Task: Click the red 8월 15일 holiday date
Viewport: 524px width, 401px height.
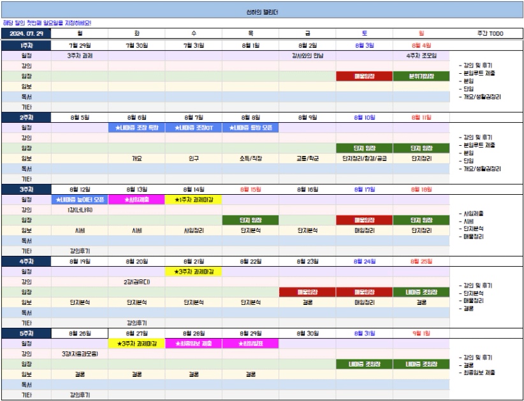Action: [251, 189]
